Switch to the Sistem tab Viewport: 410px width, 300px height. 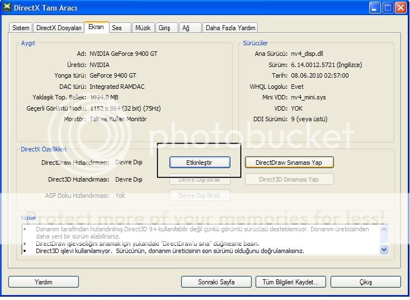(21, 28)
